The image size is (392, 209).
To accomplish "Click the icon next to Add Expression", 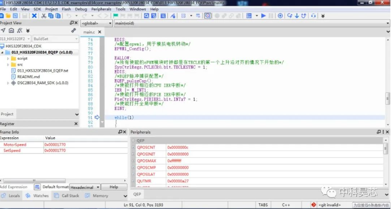I will coord(37,187).
